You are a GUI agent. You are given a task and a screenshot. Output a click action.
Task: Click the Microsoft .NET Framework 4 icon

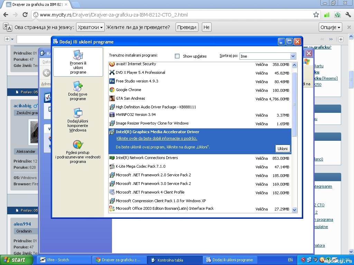[x=112, y=192]
